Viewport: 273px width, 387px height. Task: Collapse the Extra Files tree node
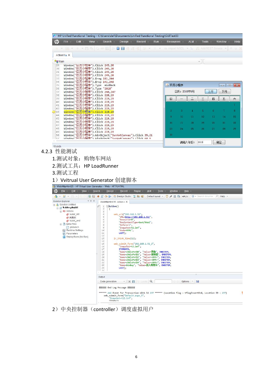[61, 224]
